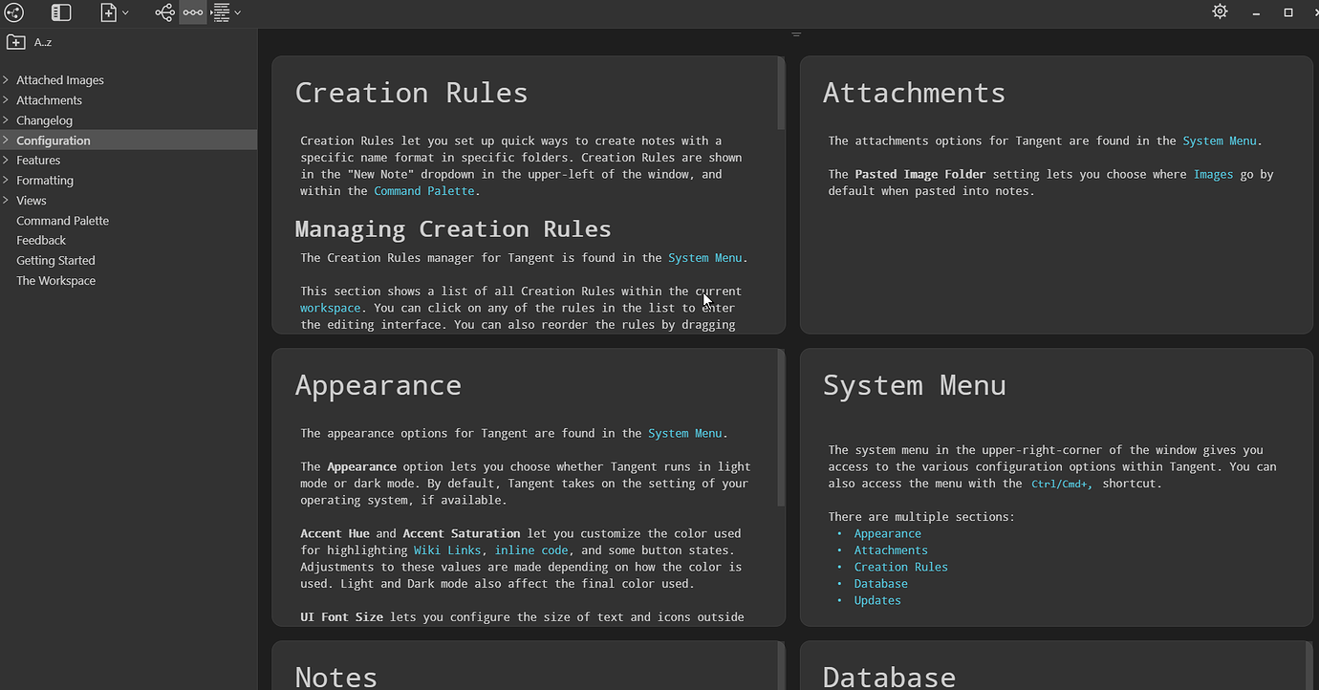Expand the Features folder chevron
This screenshot has width=1319, height=690.
[6, 161]
